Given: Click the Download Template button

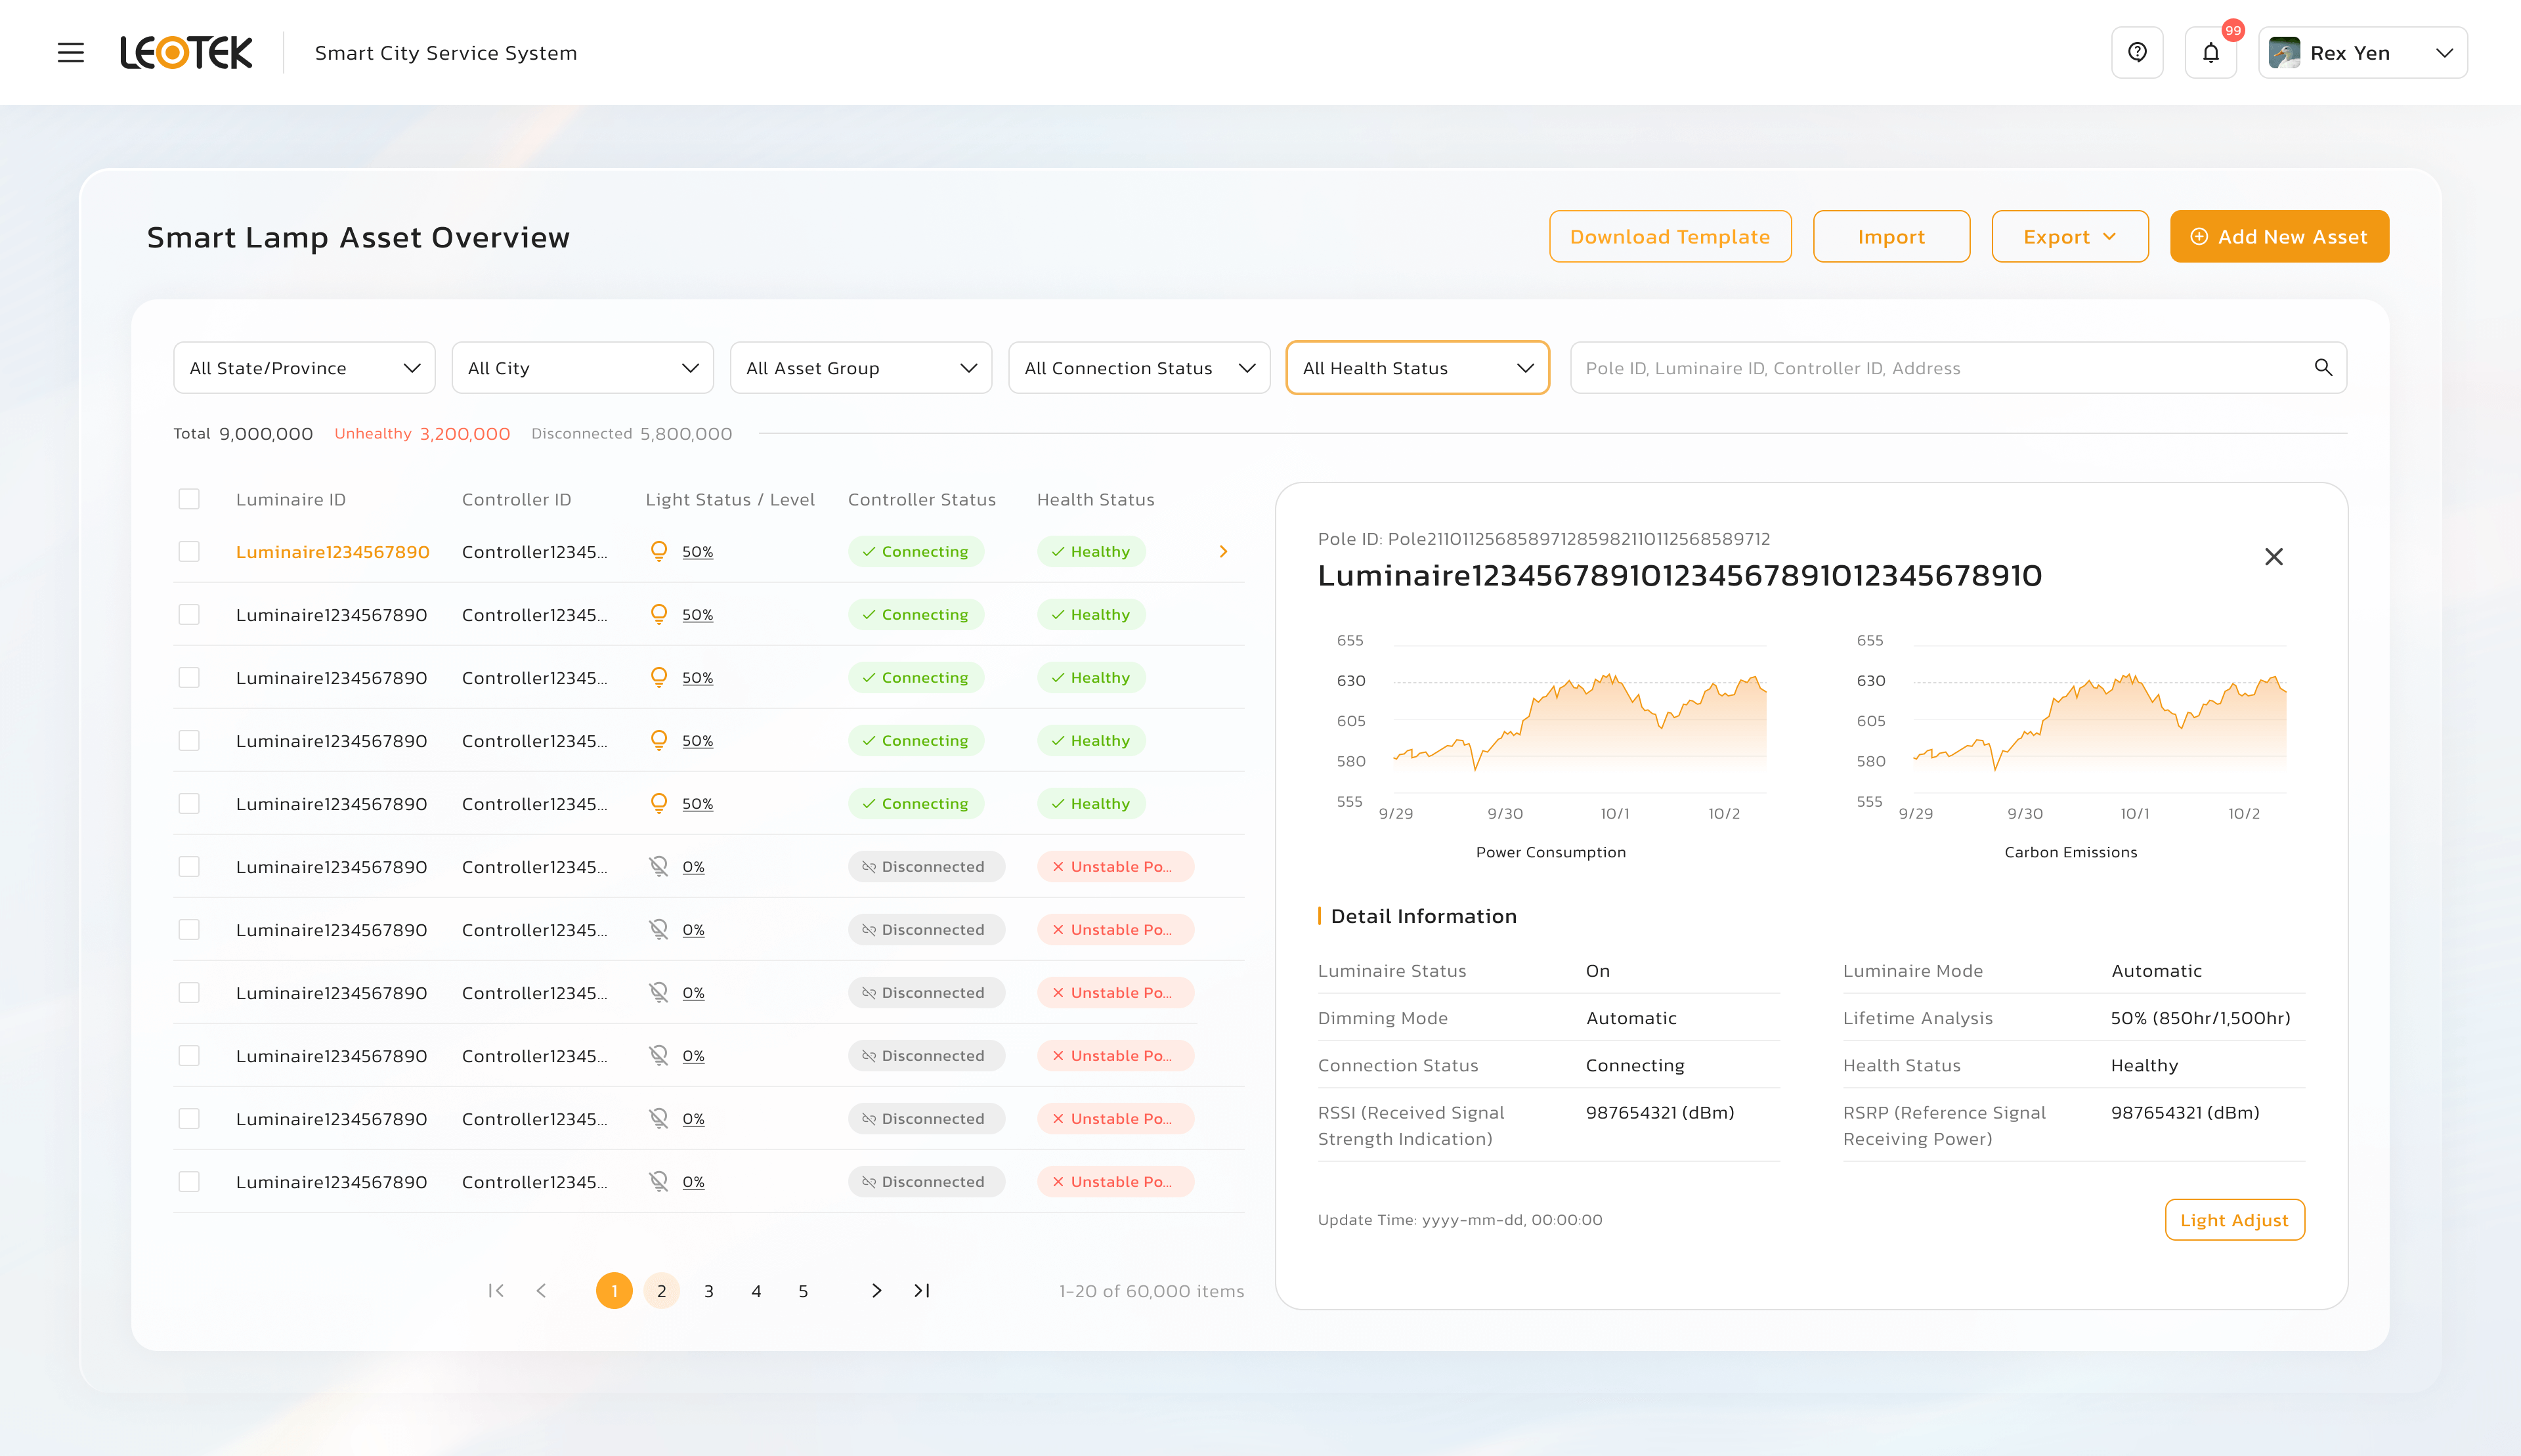Looking at the screenshot, I should [x=1669, y=237].
